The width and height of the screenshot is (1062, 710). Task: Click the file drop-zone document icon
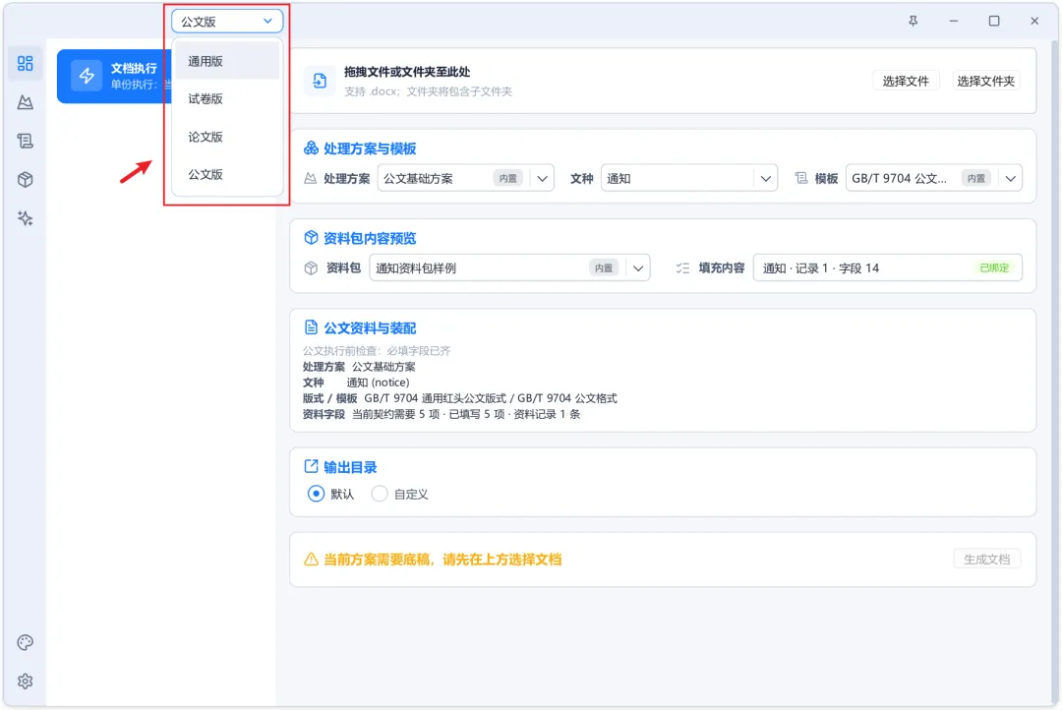tap(320, 82)
